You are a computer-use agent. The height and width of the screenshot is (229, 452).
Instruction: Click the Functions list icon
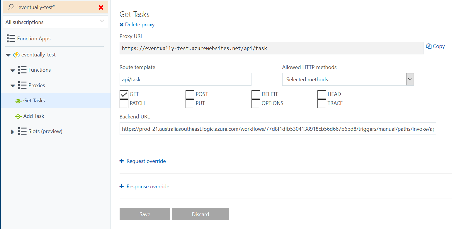(x=22, y=70)
